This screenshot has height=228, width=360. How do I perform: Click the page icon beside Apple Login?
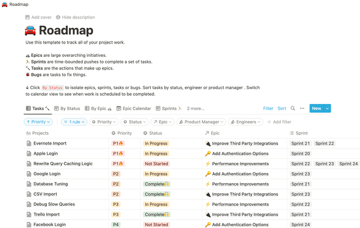(x=29, y=154)
